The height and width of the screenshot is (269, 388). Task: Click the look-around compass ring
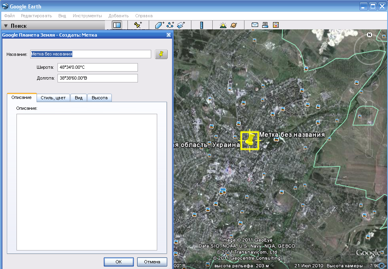coord(369,49)
